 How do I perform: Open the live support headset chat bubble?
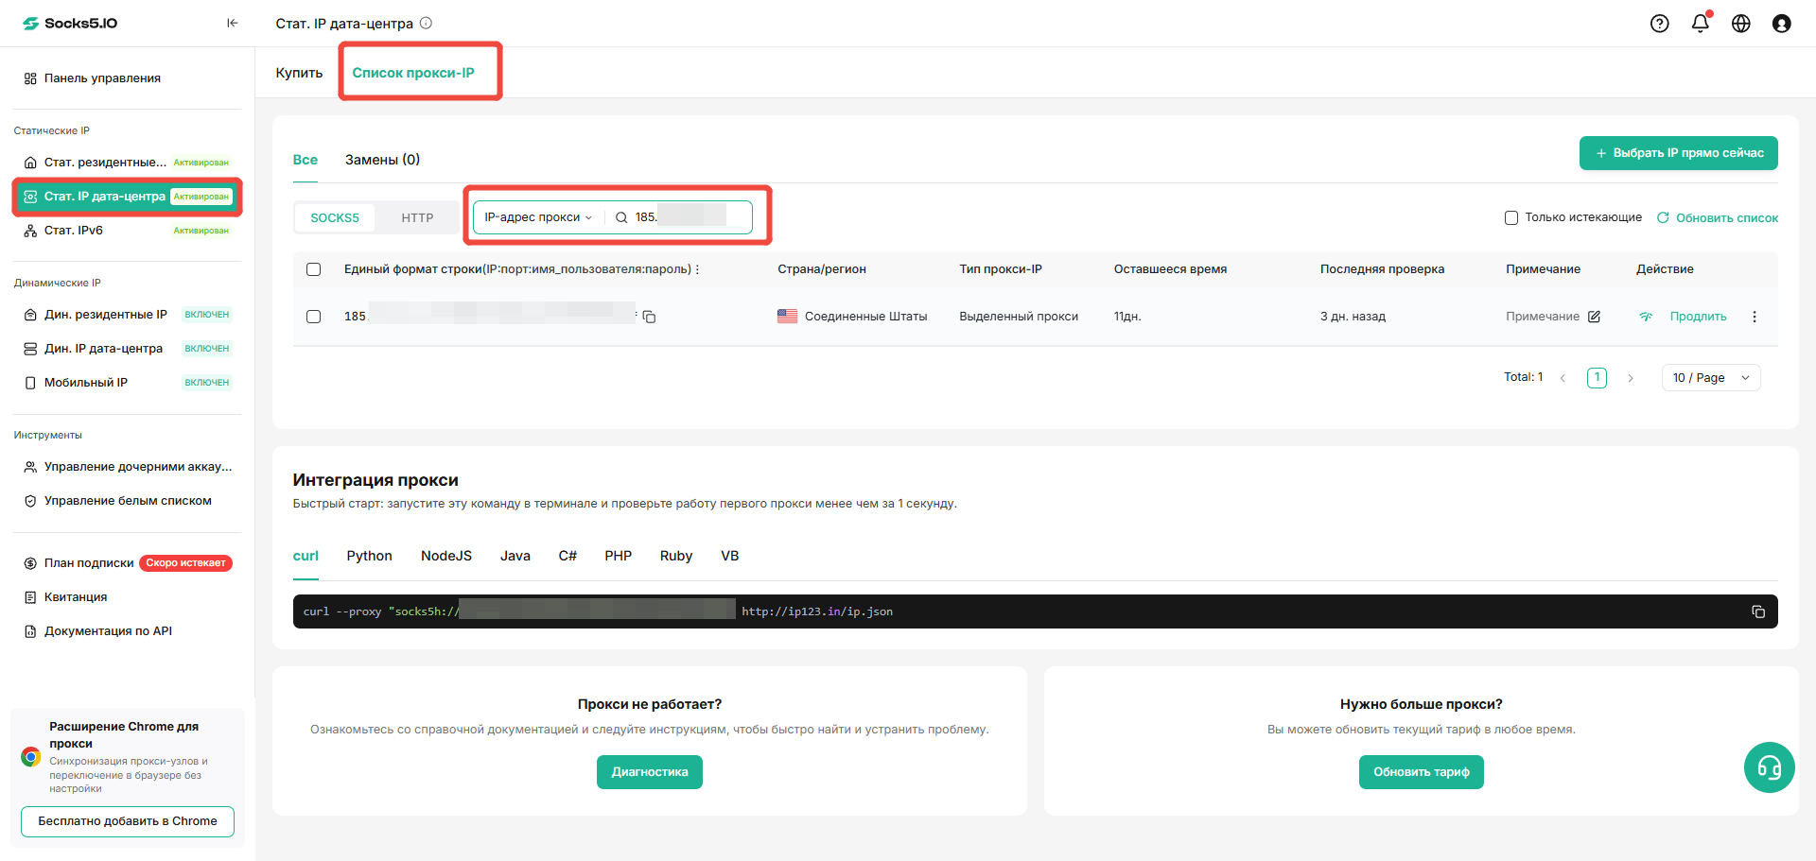pyautogui.click(x=1770, y=767)
